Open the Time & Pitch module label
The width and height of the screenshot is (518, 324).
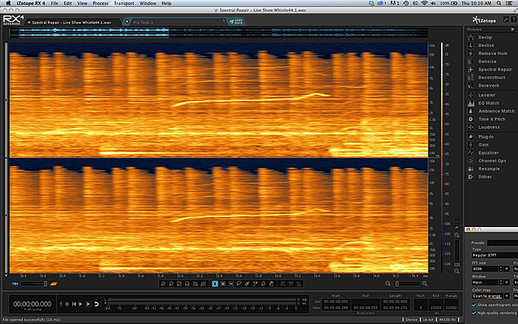point(492,119)
